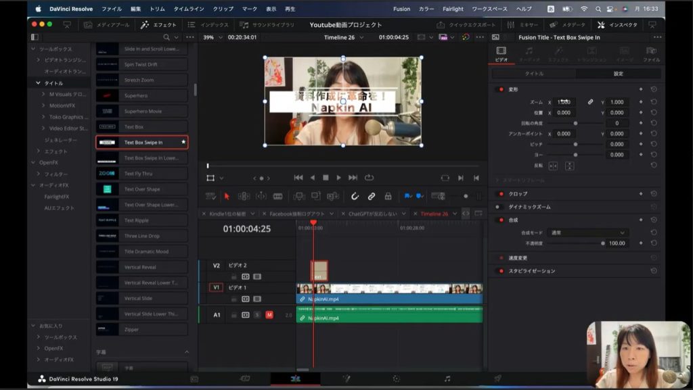
Task: Switch to the タイトル inspector tab
Action: (534, 73)
